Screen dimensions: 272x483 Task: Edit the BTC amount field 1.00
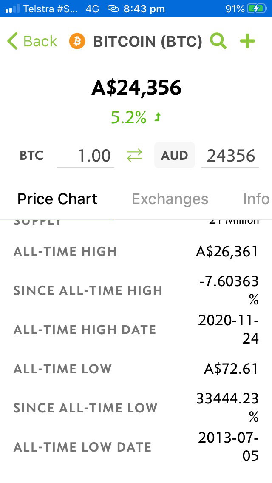85,156
